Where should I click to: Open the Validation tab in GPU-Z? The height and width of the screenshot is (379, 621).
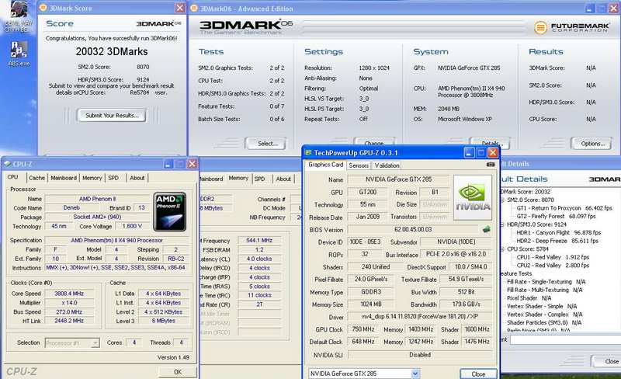pos(387,165)
